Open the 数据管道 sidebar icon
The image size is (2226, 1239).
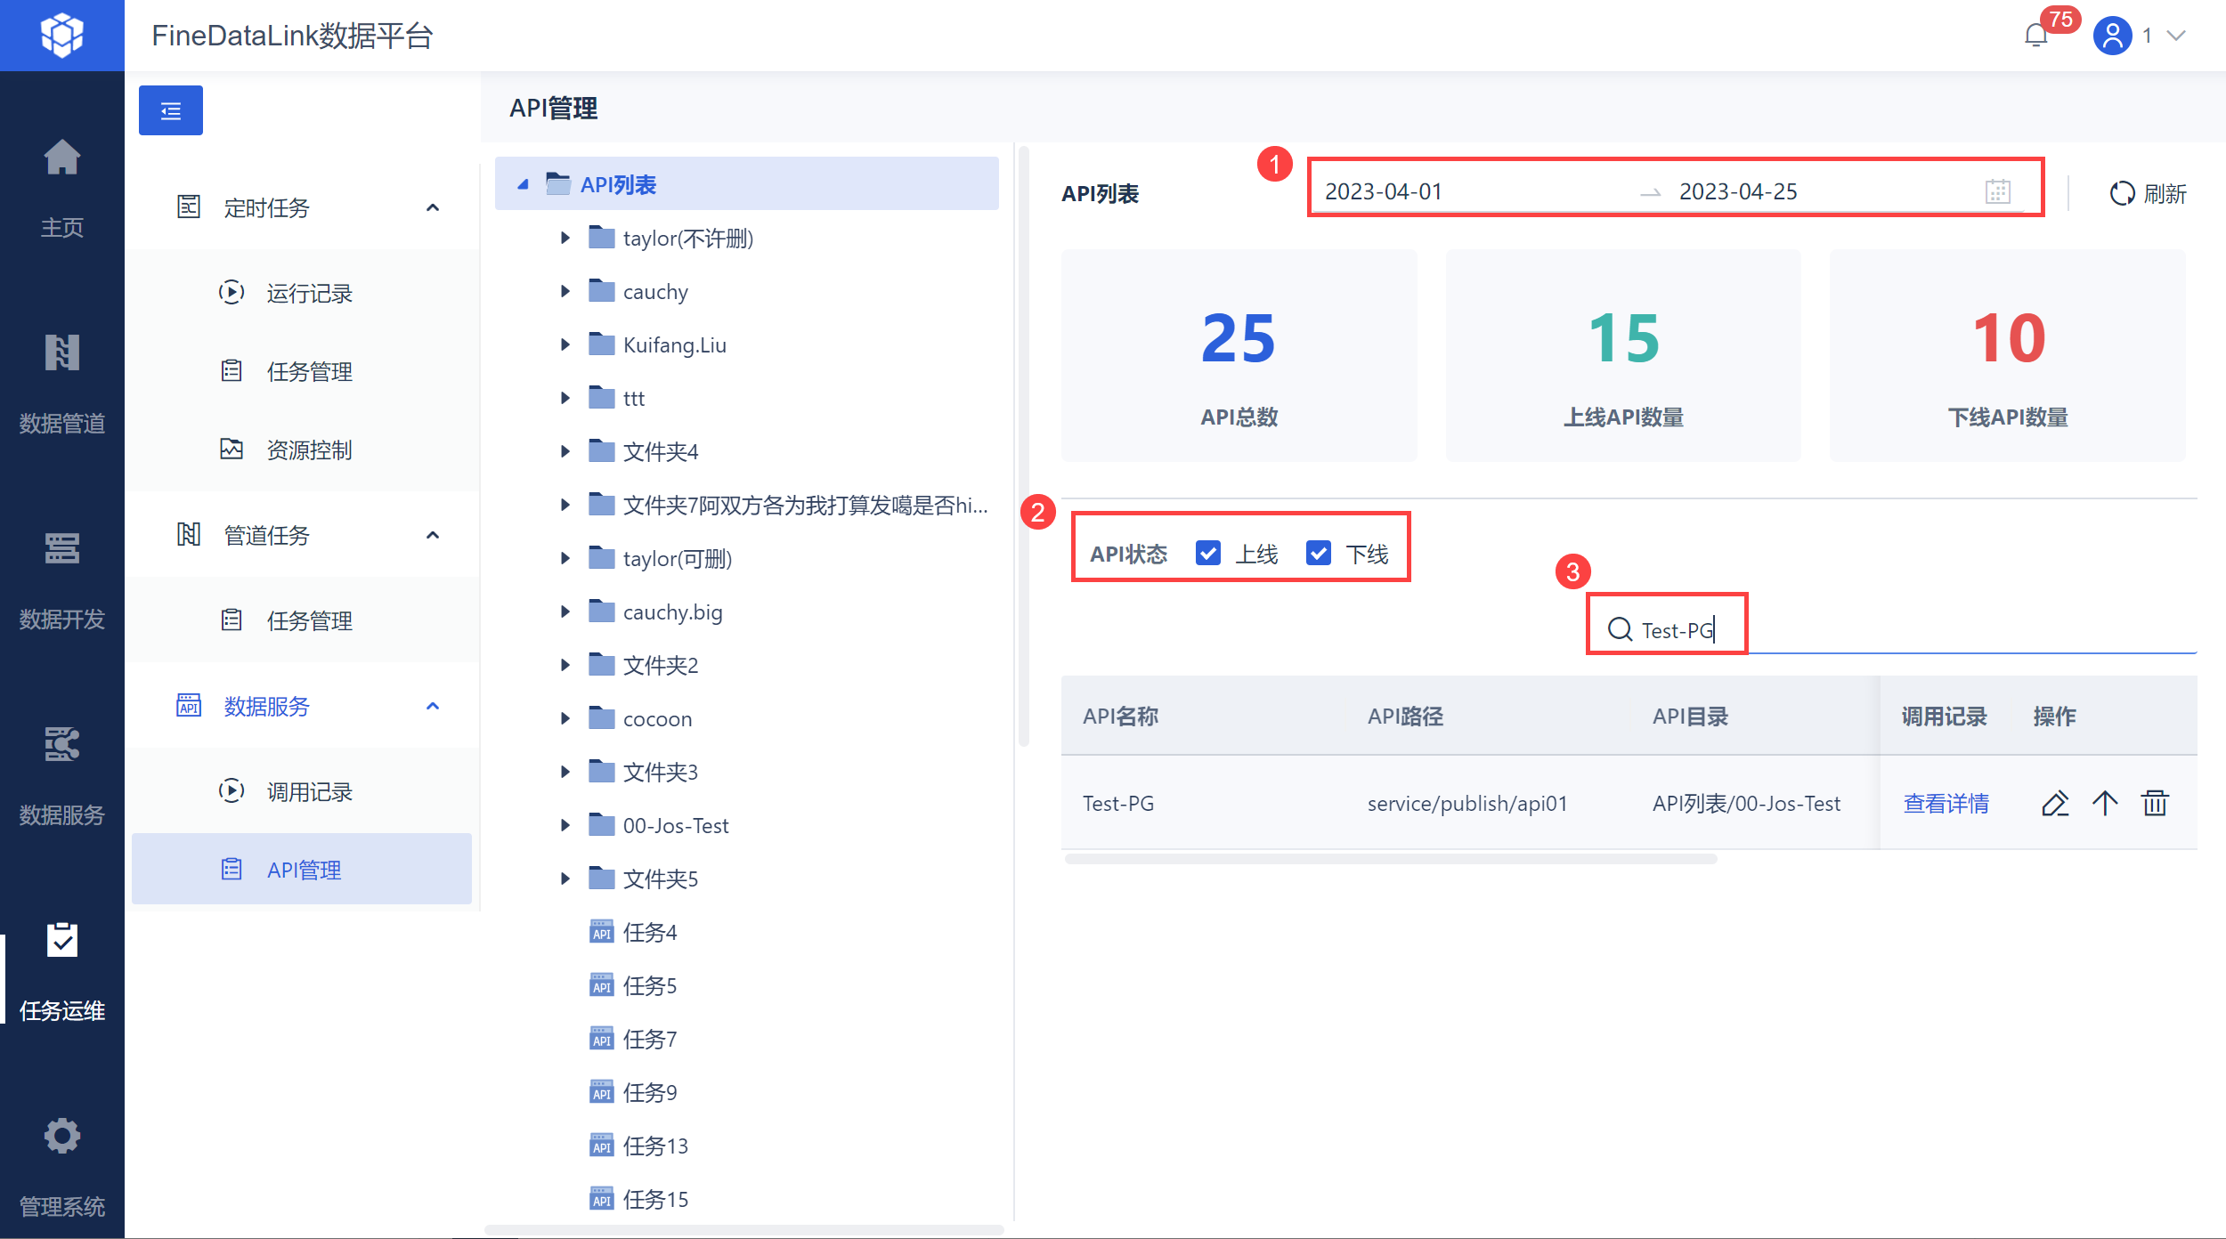[61, 352]
